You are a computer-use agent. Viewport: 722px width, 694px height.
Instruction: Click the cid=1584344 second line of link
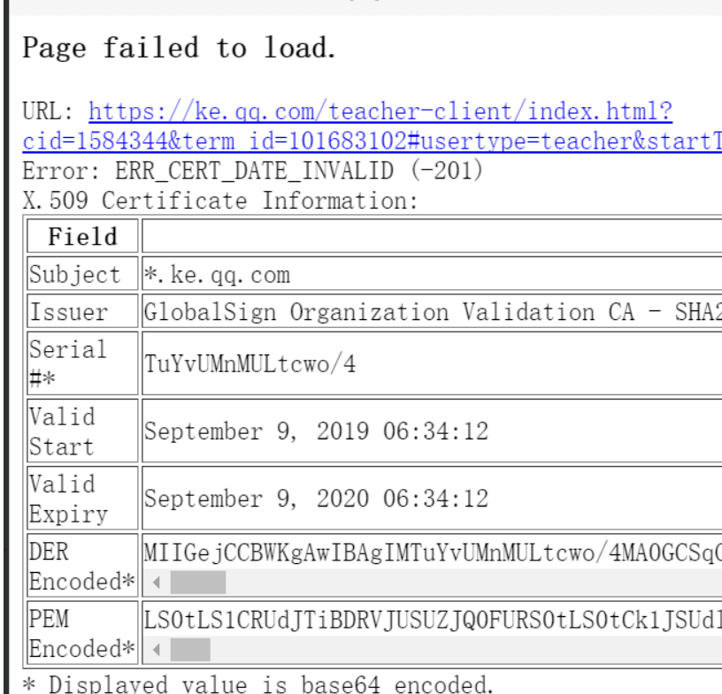coord(372,141)
